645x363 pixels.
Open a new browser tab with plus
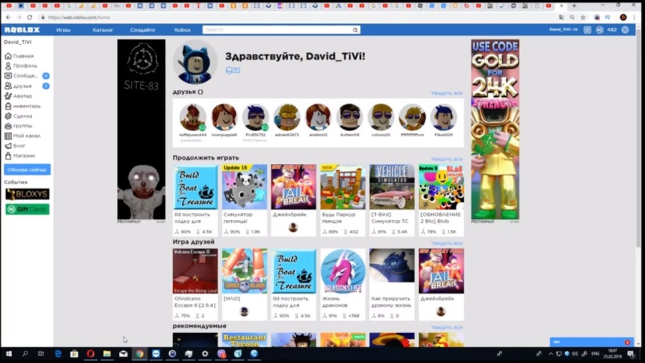click(x=574, y=6)
